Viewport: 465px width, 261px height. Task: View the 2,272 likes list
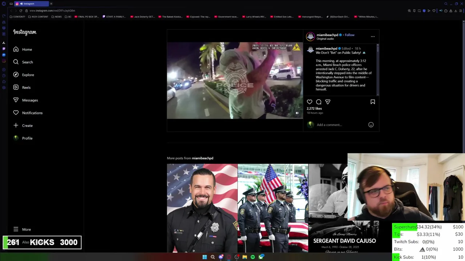click(314, 108)
